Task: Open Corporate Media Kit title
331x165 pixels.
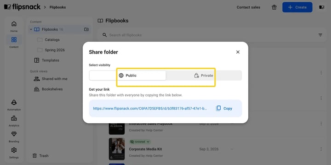Action: (145, 149)
